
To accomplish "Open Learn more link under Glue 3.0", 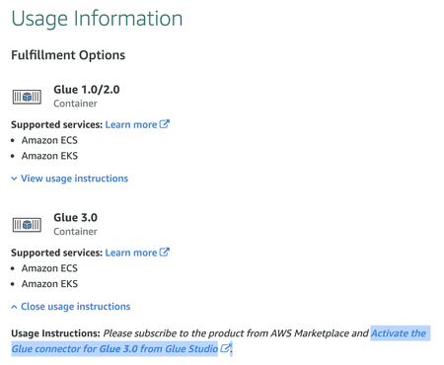I will click(x=131, y=253).
